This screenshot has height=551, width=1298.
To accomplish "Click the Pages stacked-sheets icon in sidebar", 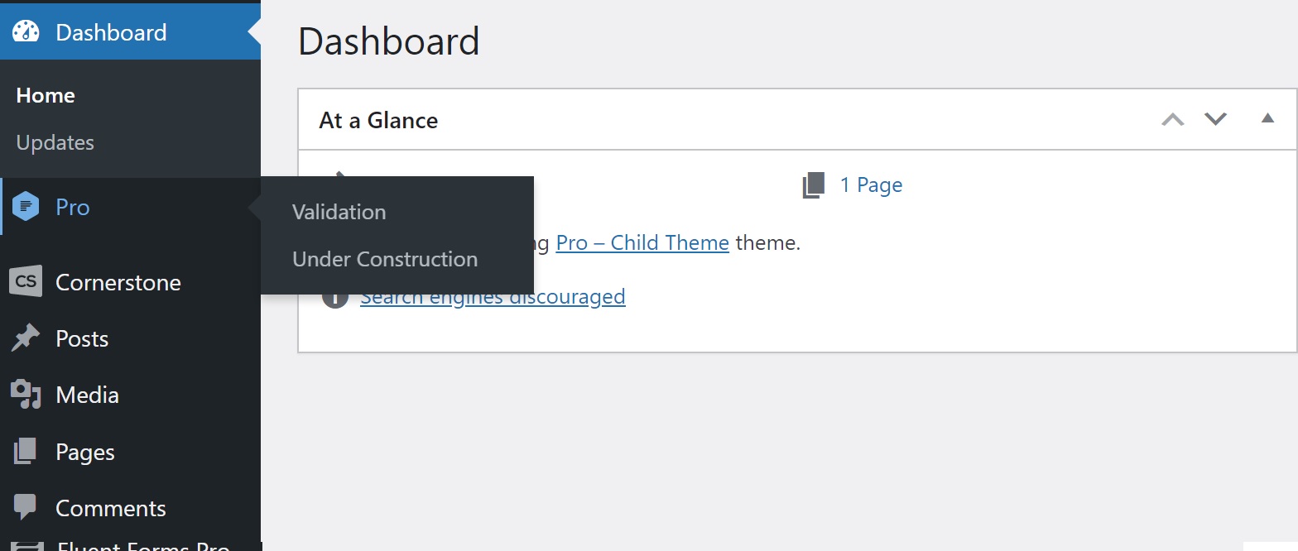I will [26, 452].
